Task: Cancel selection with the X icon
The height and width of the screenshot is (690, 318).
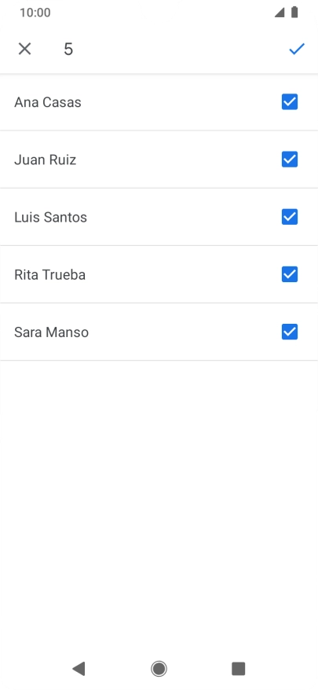Action: click(24, 49)
